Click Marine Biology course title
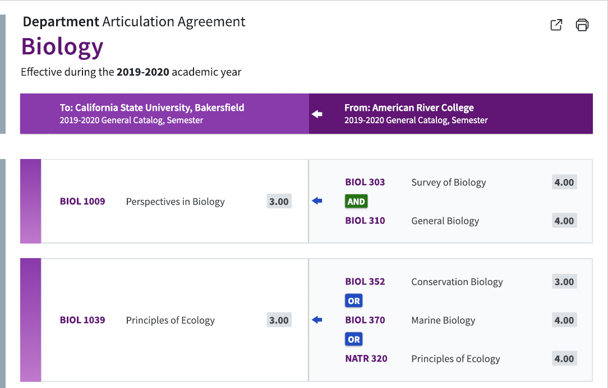 pos(443,320)
